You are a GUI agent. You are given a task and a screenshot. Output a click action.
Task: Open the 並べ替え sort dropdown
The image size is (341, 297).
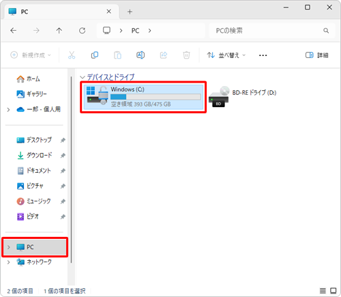pyautogui.click(x=226, y=55)
